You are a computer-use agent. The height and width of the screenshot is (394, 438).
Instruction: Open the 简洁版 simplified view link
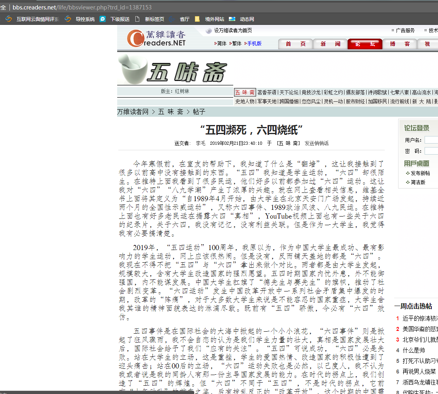(418, 182)
